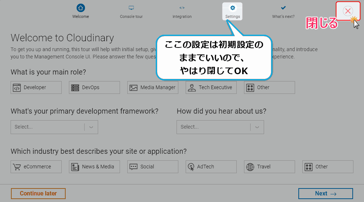Pick AdTech as the industry

(211, 167)
